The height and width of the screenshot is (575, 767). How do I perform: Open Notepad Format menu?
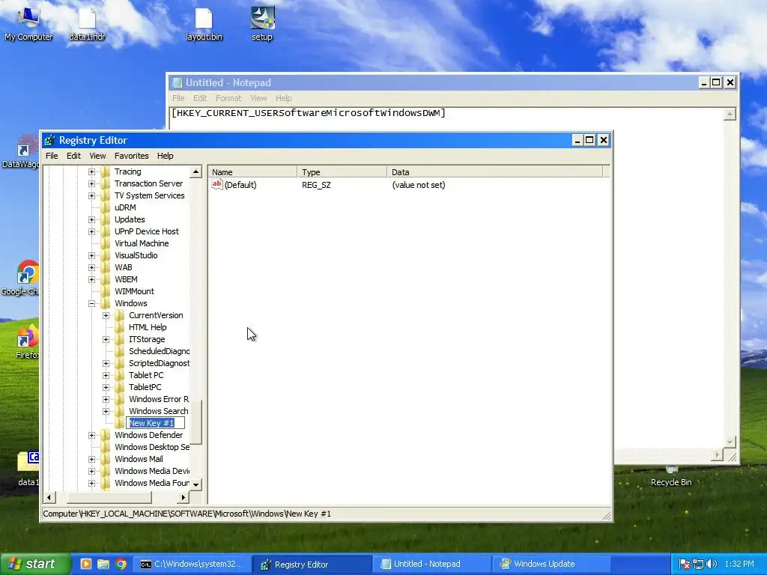pyautogui.click(x=228, y=98)
